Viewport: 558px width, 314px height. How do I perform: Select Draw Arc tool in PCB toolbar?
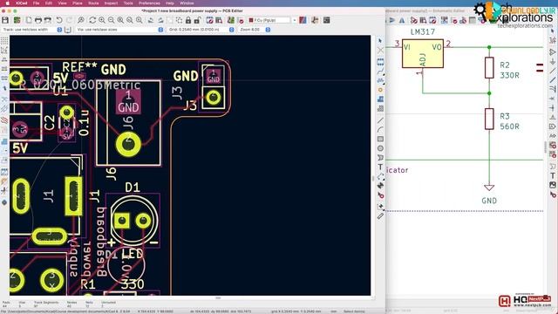pyautogui.click(x=380, y=130)
